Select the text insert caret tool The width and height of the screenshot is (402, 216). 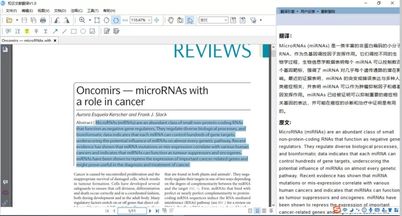coord(17,31)
